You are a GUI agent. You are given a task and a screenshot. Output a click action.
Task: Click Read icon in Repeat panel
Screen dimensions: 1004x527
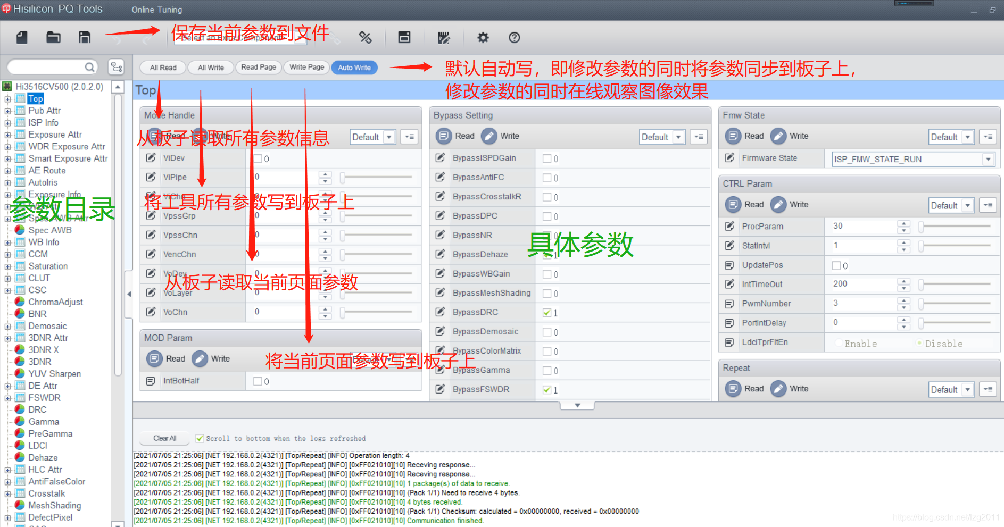tap(733, 389)
